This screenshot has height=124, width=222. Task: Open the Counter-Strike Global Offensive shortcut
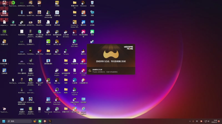pyautogui.click(x=75, y=24)
